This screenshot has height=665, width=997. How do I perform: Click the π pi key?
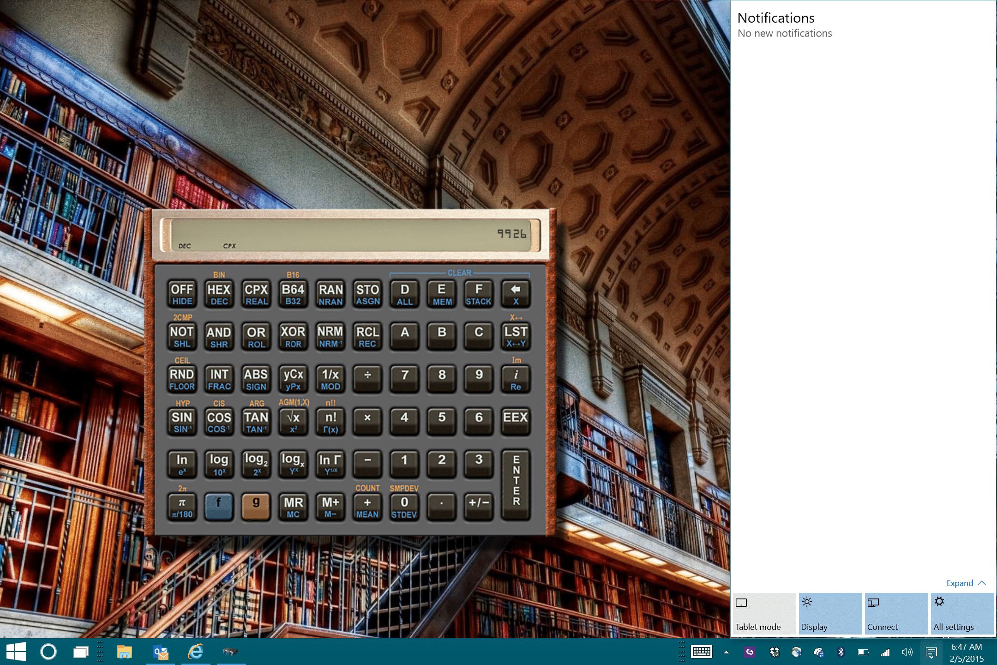(x=182, y=507)
